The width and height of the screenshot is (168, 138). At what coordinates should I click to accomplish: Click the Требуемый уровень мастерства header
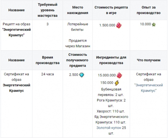pos(48,10)
